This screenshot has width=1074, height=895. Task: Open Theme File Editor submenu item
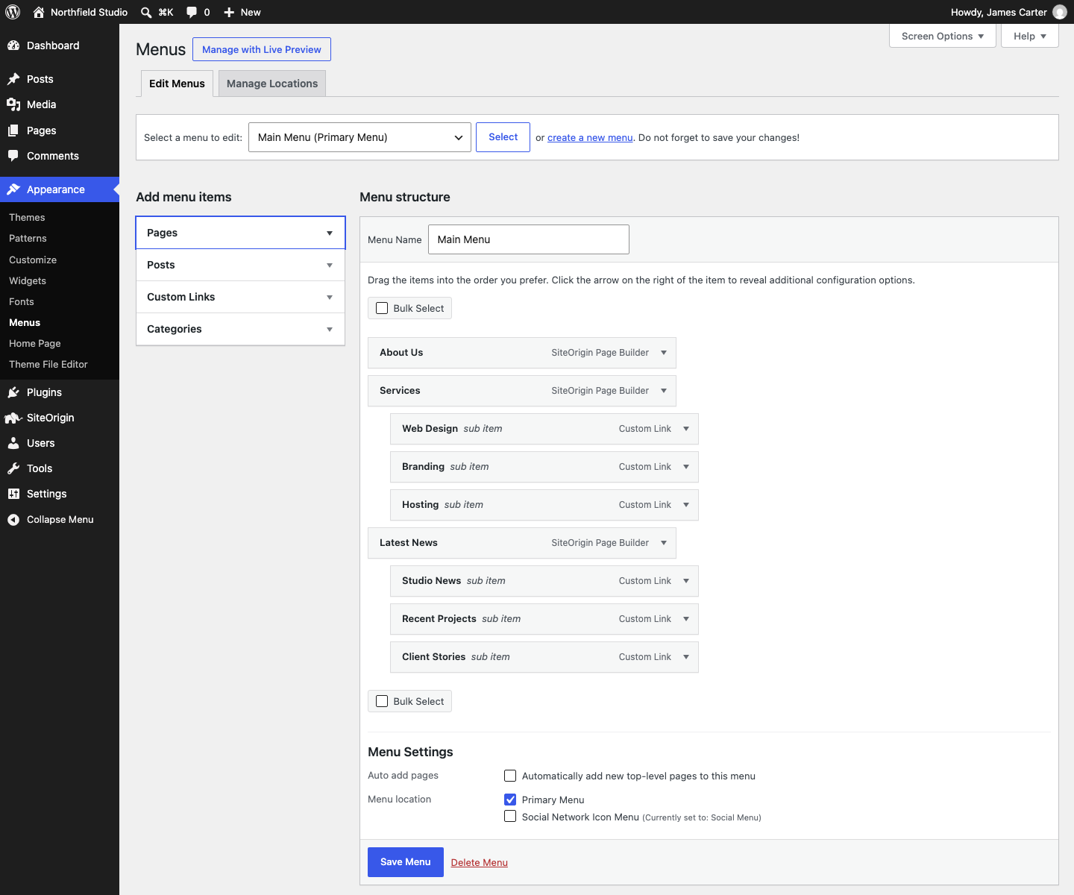pos(48,364)
